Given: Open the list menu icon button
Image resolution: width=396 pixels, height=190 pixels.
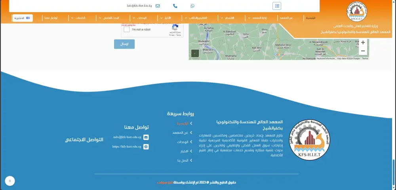Looking at the screenshot, I should click(x=277, y=6).
